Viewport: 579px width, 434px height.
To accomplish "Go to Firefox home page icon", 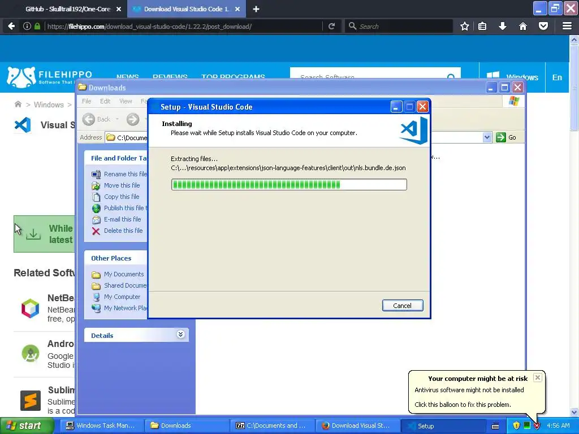I will (x=523, y=26).
